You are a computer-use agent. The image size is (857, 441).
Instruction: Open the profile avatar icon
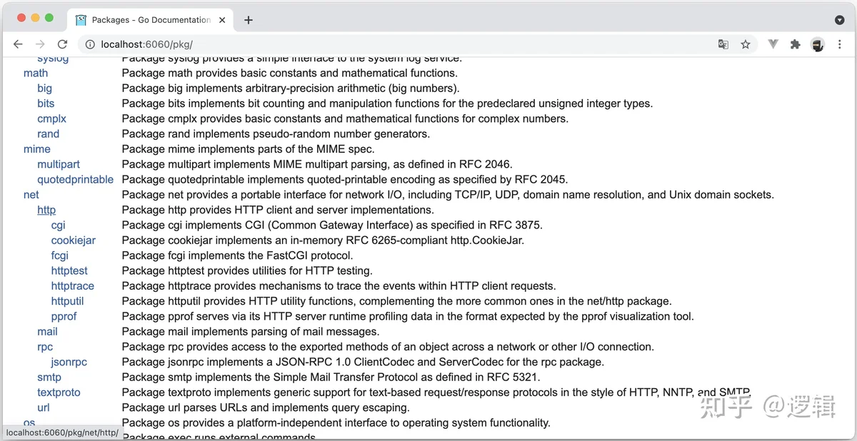click(x=818, y=44)
